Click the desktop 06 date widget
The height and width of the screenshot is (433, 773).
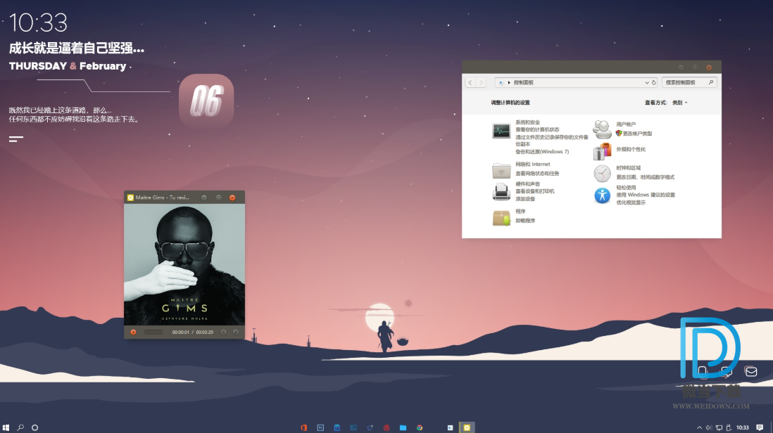pos(206,101)
